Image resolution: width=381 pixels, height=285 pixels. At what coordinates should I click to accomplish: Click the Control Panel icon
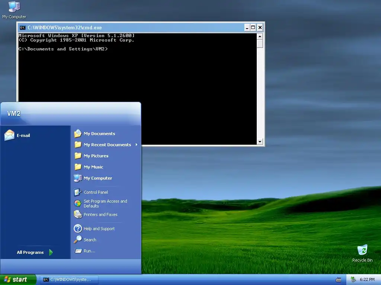tap(78, 192)
